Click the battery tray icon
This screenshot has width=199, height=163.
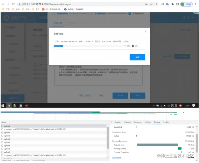tap(165, 106)
